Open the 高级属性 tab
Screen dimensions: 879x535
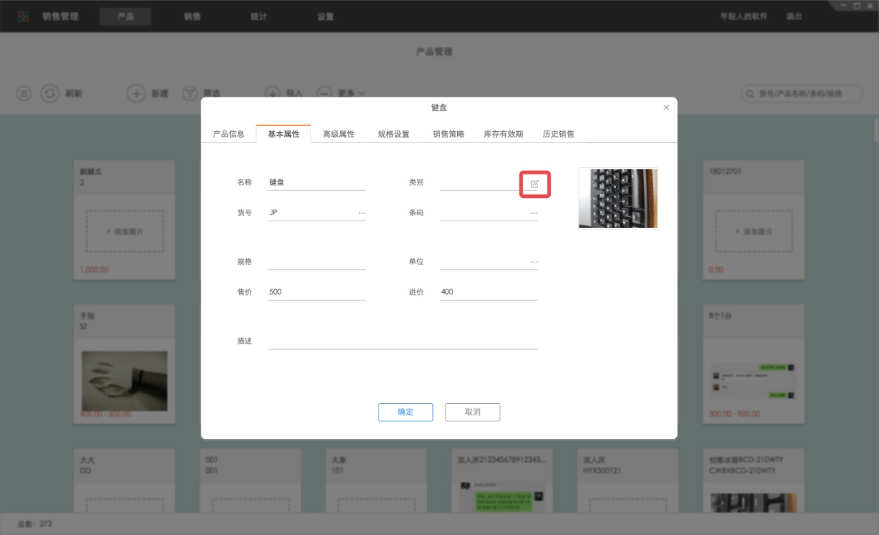point(338,134)
